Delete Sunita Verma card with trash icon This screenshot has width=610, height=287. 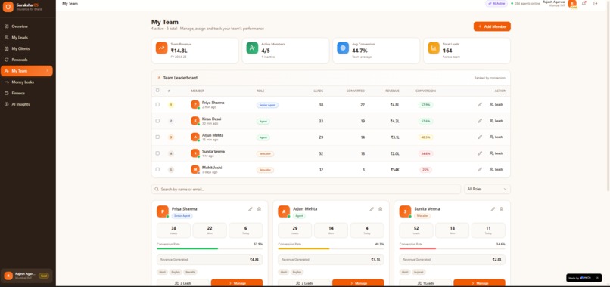coord(502,209)
